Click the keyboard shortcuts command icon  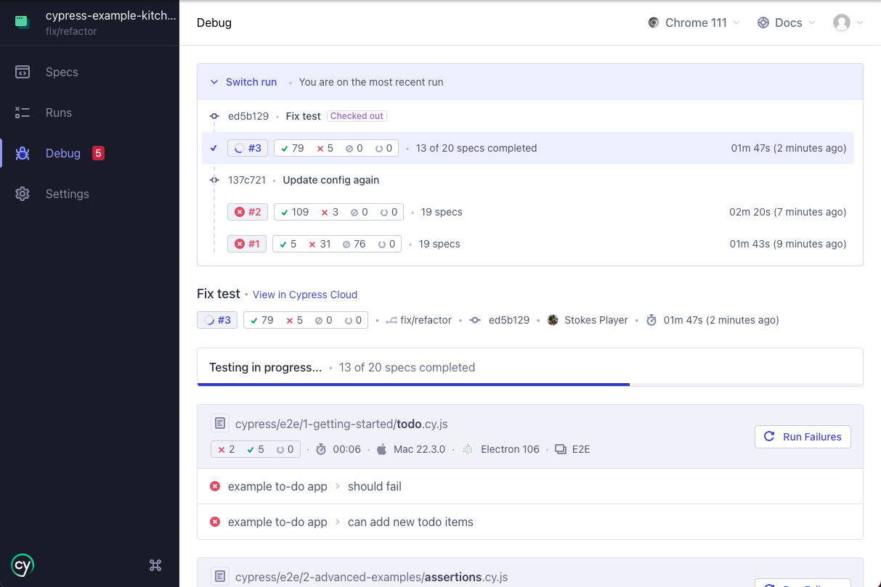point(155,565)
